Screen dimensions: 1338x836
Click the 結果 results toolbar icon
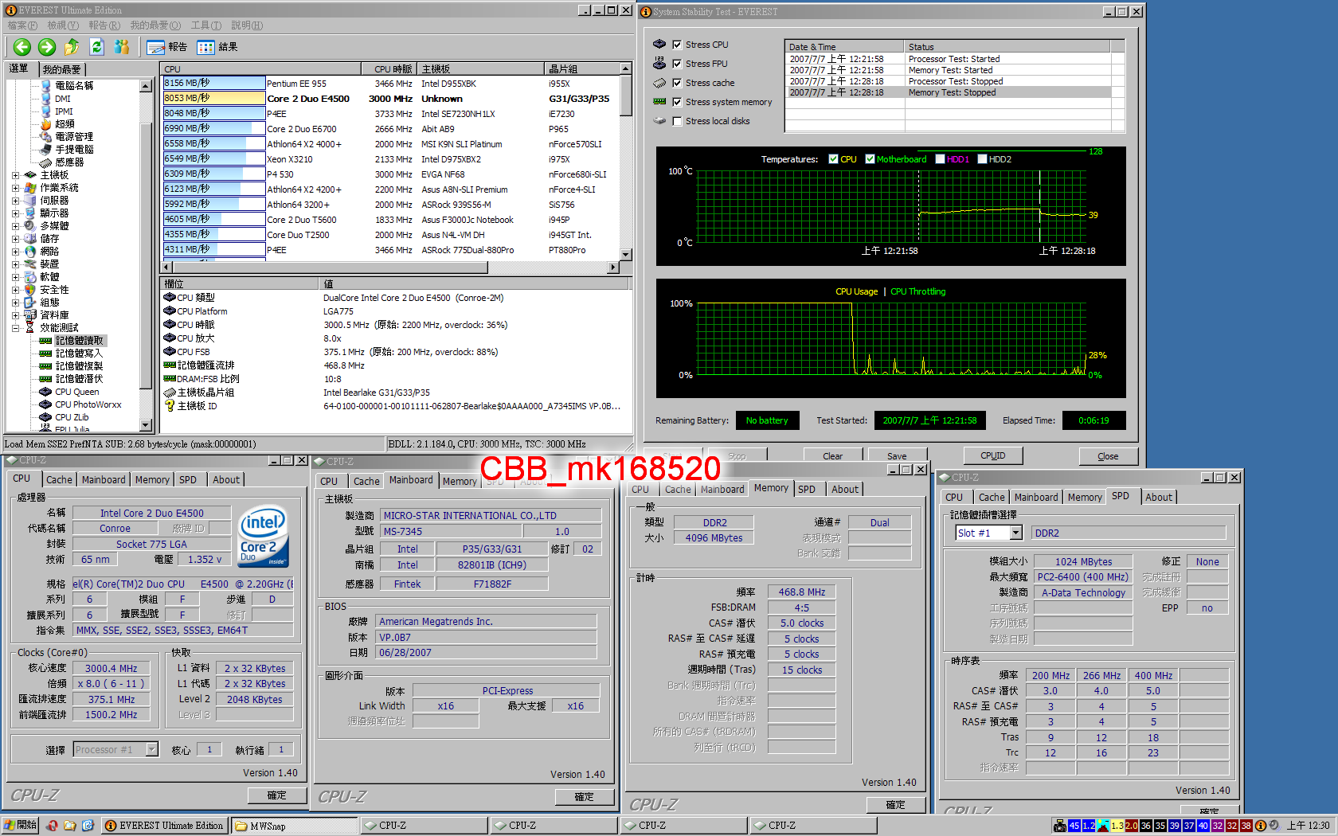pyautogui.click(x=206, y=47)
